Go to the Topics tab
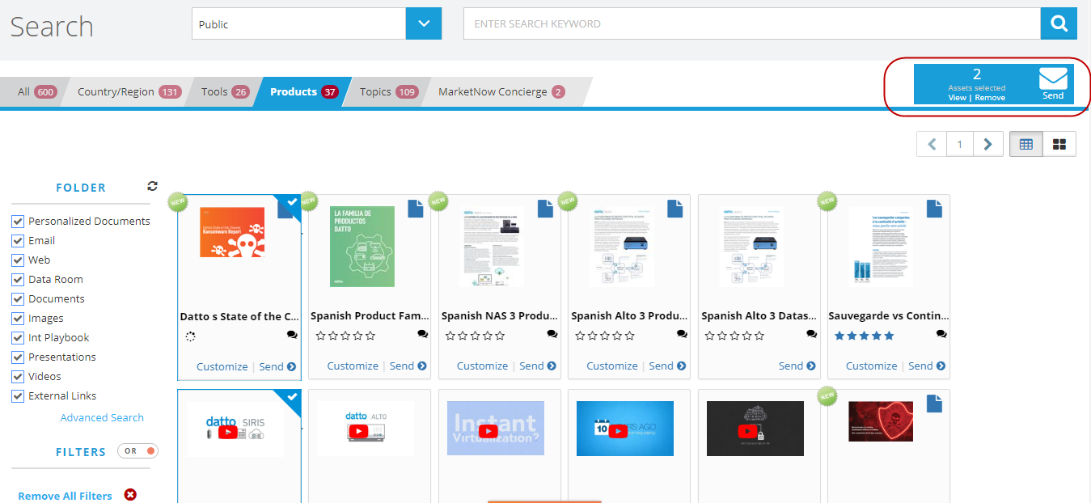This screenshot has height=503, width=1091. 388,91
